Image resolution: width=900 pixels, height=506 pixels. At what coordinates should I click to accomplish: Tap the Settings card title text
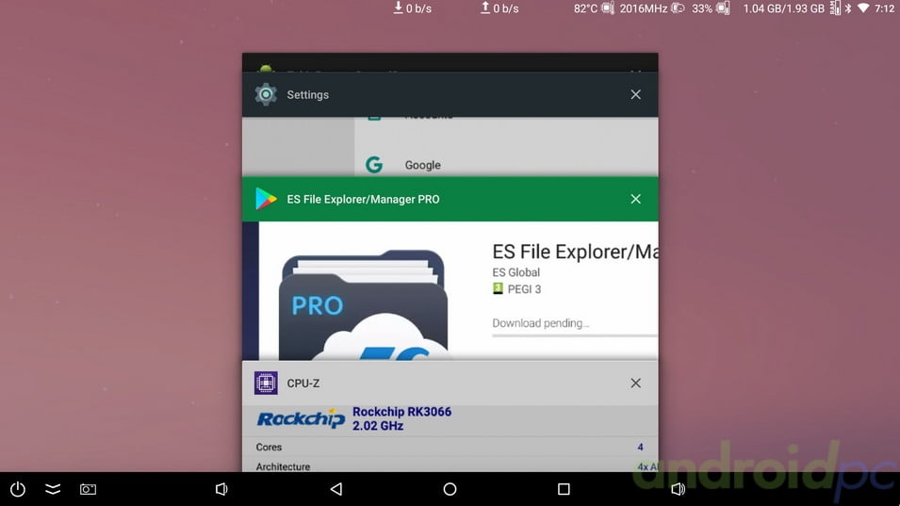[307, 94]
